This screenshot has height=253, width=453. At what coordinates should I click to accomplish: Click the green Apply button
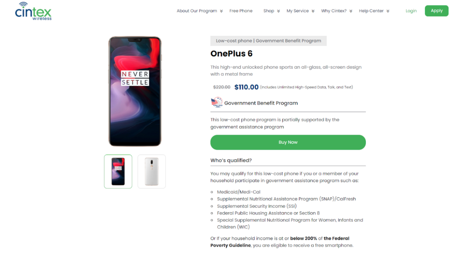[x=437, y=11]
